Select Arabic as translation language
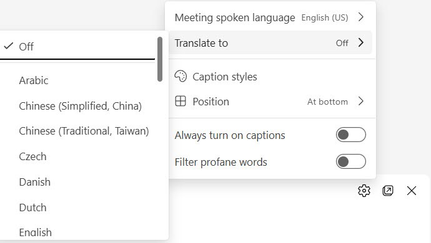This screenshot has height=243, width=431. 77,80
